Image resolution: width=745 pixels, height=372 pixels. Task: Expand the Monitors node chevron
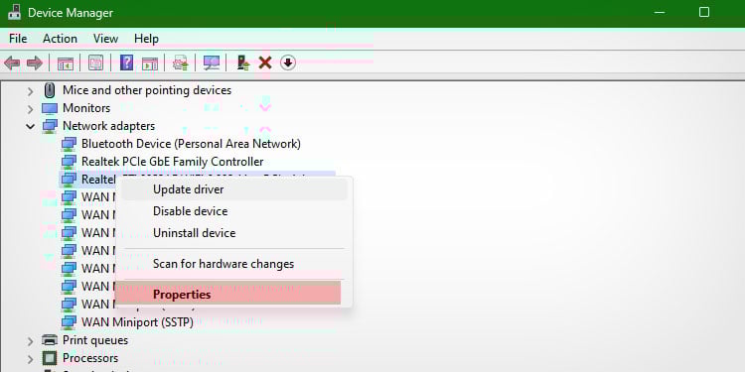[31, 109]
